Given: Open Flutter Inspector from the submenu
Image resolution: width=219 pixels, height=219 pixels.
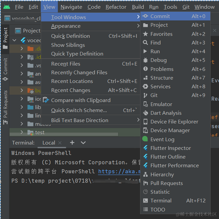Looking at the screenshot, I should (x=175, y=148).
